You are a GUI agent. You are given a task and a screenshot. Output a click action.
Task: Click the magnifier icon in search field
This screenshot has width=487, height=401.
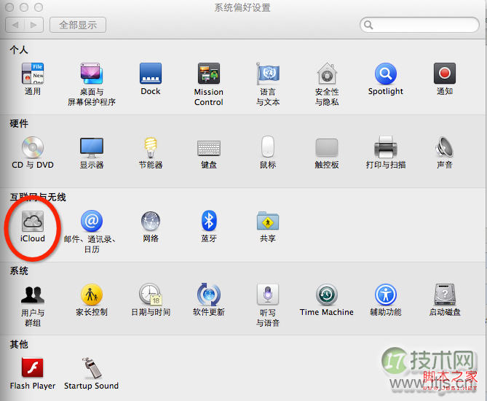pos(368,25)
